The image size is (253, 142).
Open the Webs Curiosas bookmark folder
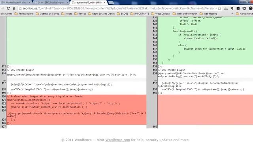point(161,14)
